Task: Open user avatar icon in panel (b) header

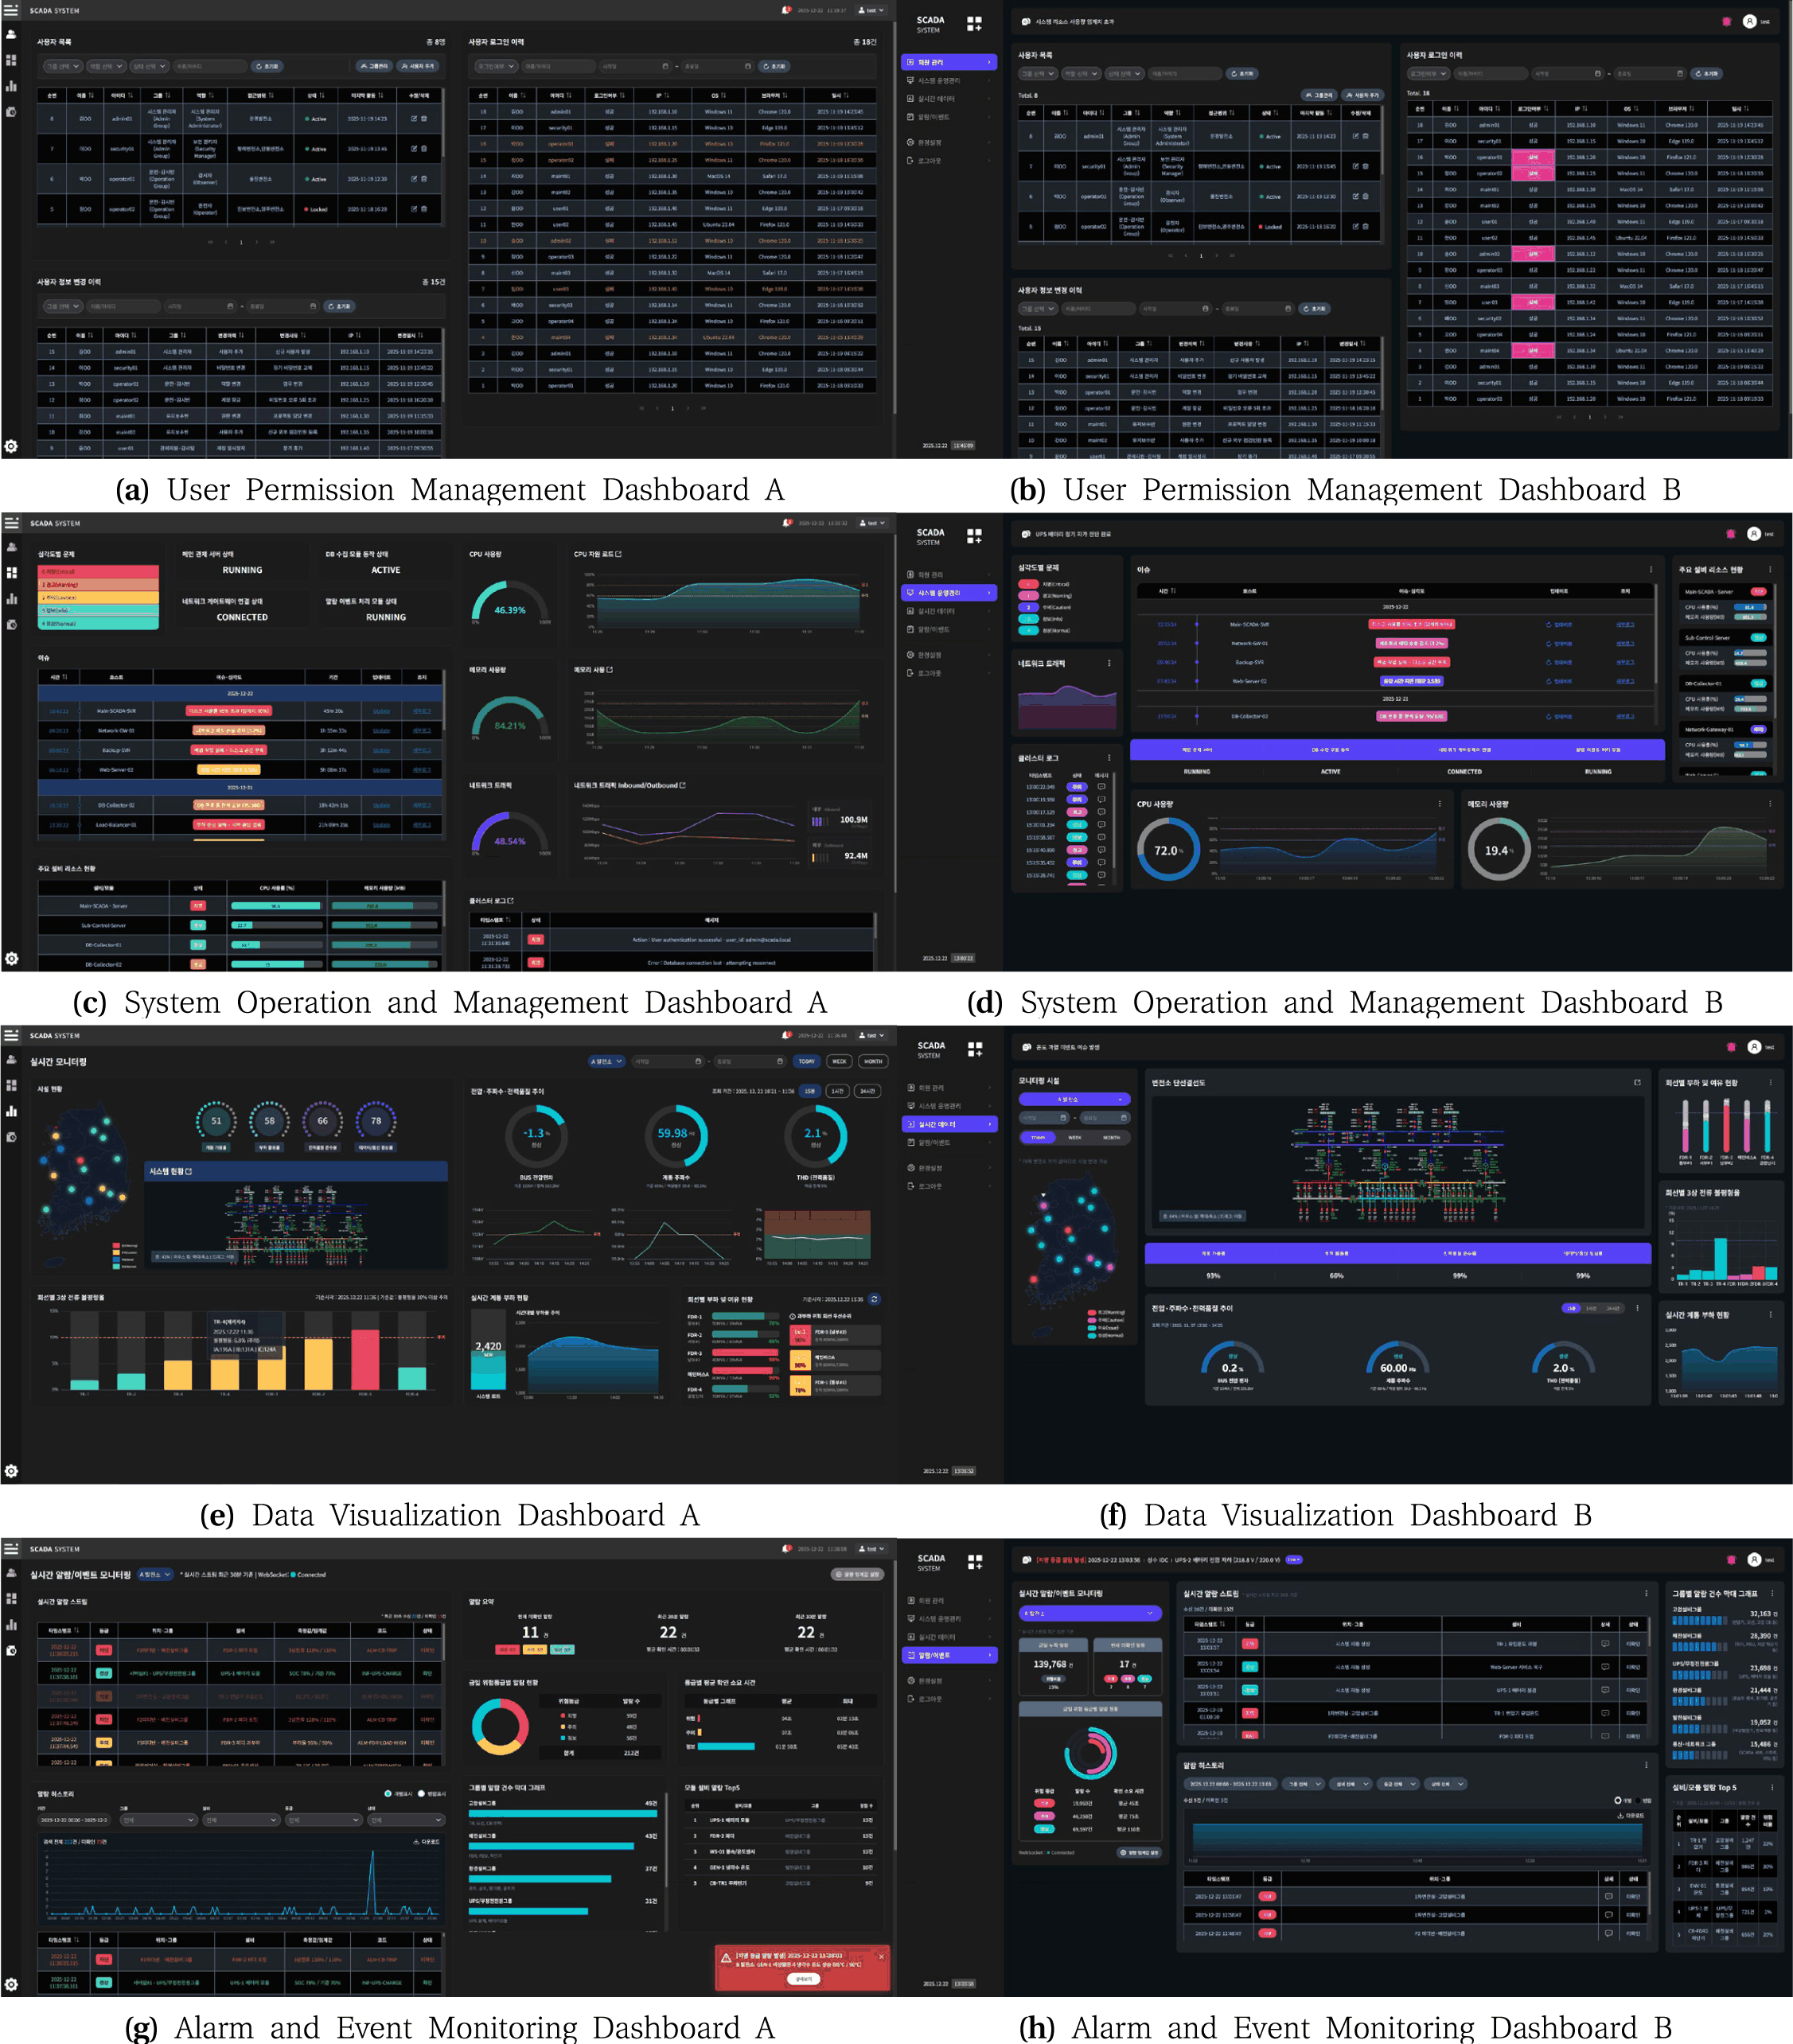Action: [x=1749, y=21]
